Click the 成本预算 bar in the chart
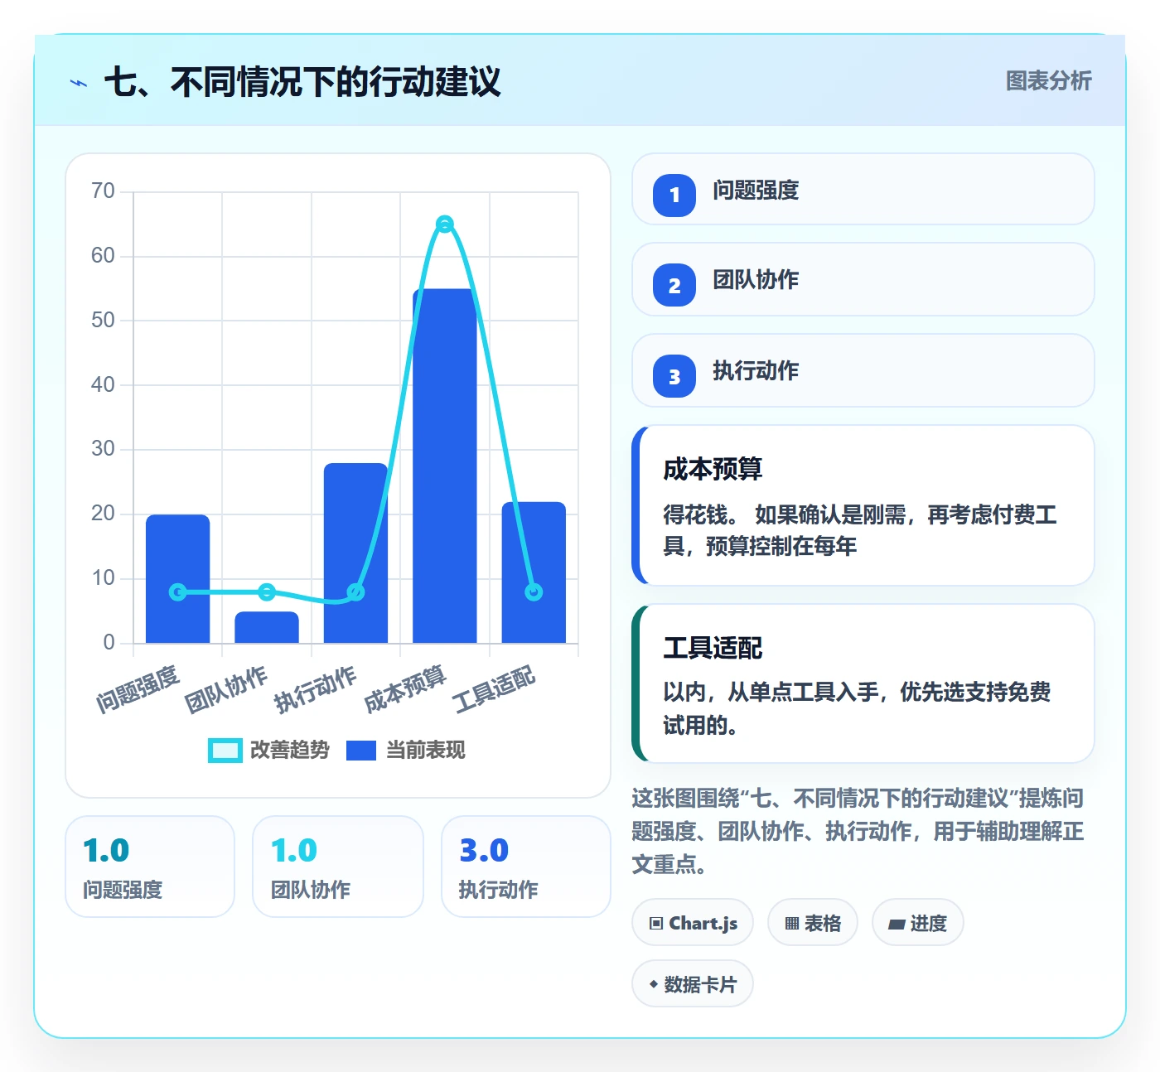The height and width of the screenshot is (1072, 1160). tap(445, 466)
